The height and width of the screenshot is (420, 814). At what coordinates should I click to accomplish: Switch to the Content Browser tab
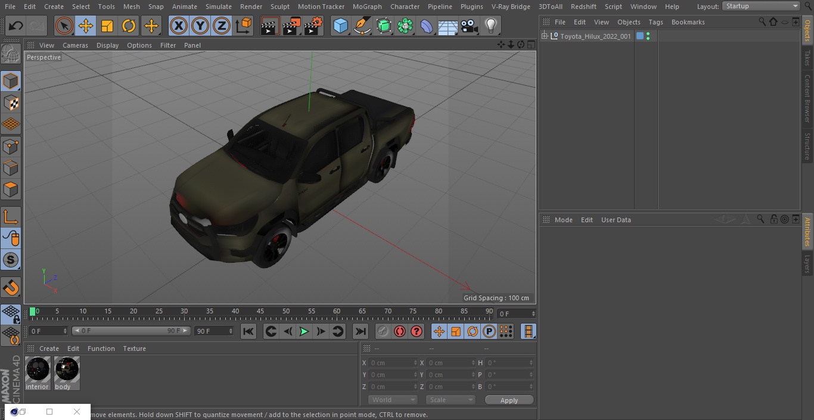(807, 98)
